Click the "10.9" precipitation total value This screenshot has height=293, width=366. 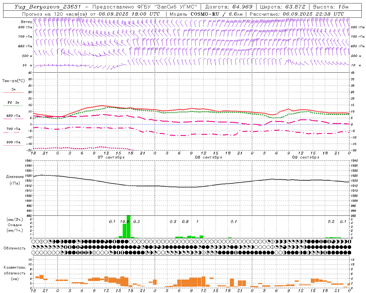124,221
